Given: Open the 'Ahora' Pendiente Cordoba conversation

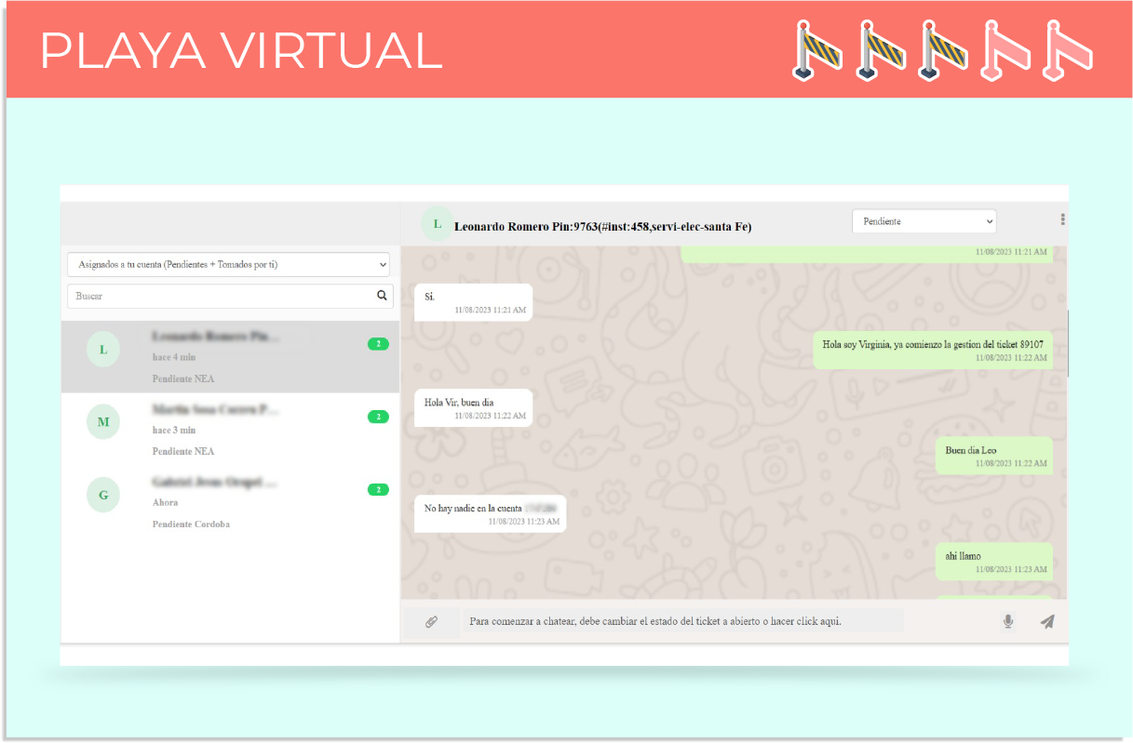Looking at the screenshot, I should [230, 502].
